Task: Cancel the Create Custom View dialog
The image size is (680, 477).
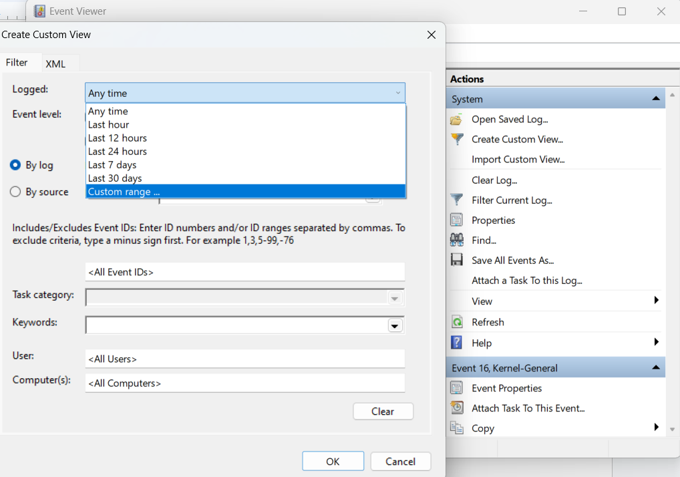Action: [401, 462]
